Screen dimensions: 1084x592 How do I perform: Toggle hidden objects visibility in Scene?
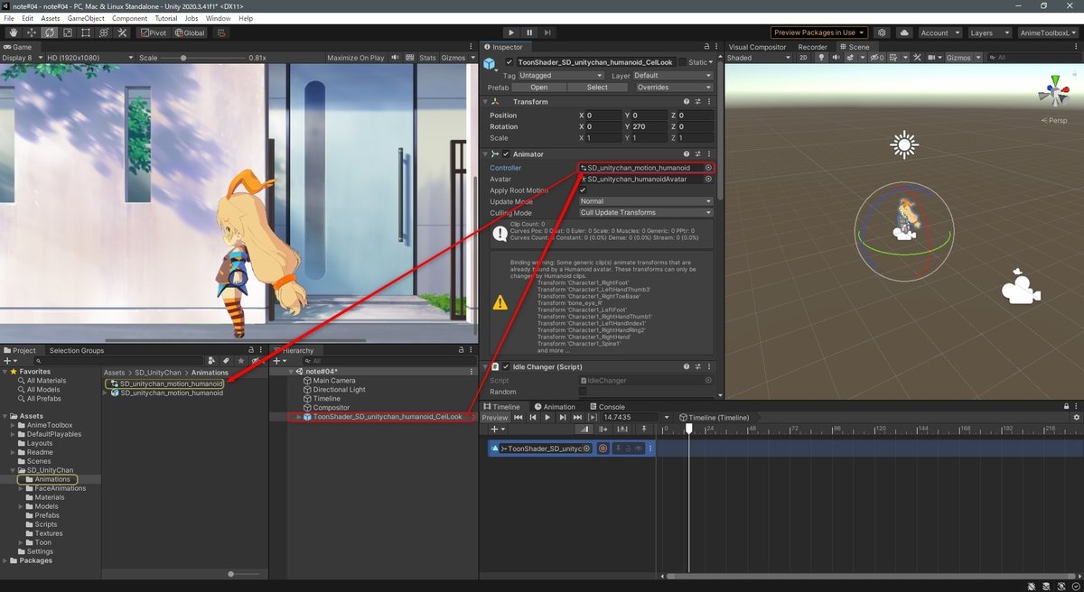pyautogui.click(x=878, y=58)
